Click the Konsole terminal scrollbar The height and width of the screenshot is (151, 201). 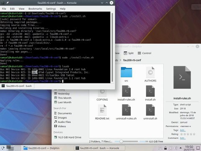point(112,47)
